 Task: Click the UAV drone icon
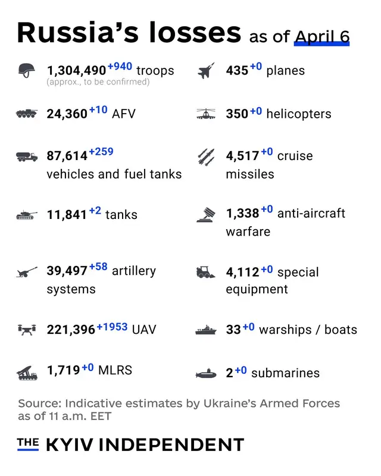coord(27,329)
